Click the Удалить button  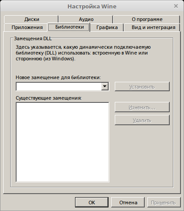(x=142, y=120)
